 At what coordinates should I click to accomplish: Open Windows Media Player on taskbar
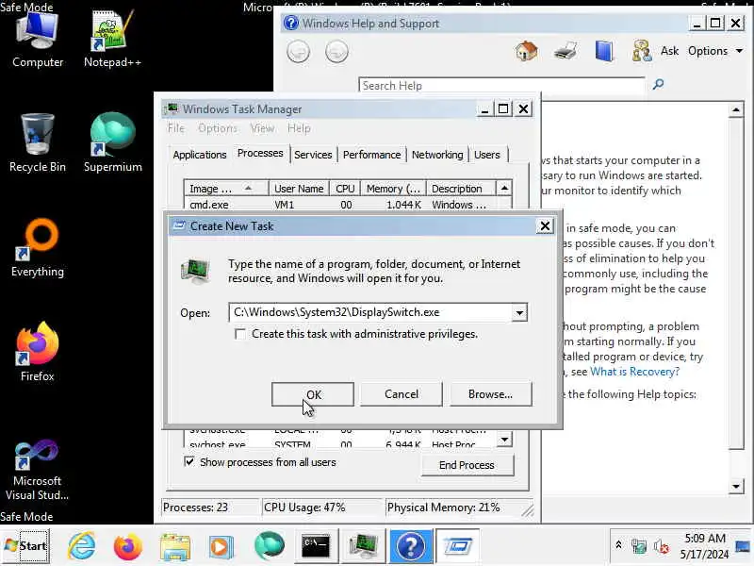coord(221,547)
